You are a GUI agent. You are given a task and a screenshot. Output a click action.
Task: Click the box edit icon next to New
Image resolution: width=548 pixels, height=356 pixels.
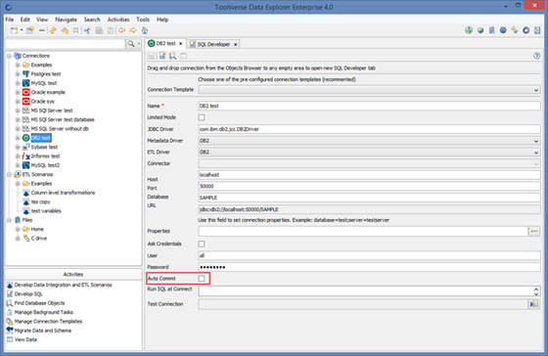click(30, 30)
